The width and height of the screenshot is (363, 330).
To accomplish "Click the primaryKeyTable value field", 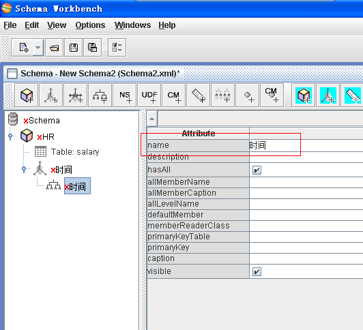I will tap(306, 237).
